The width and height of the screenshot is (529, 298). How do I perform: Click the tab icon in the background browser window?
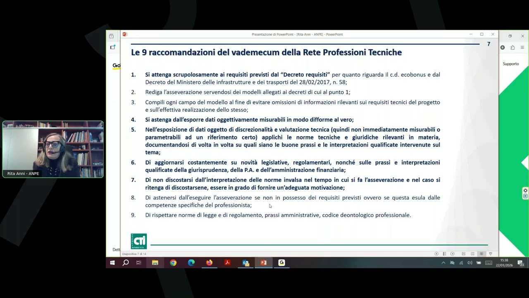click(x=111, y=36)
